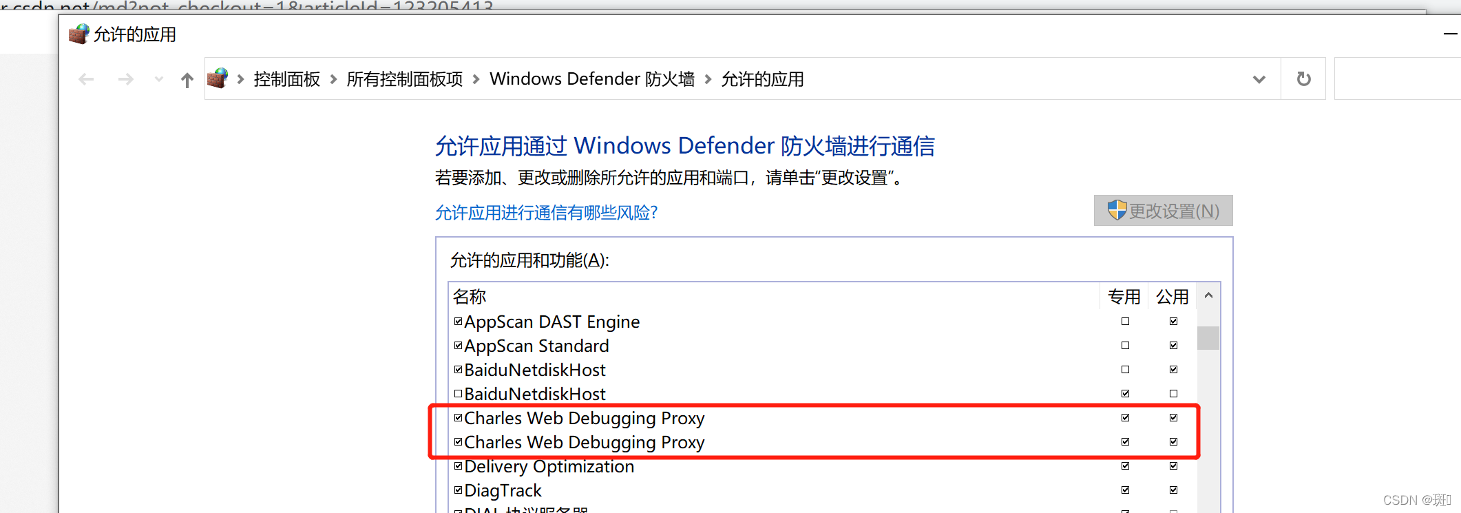Select the 允许的应用 breadcrumb

[762, 79]
